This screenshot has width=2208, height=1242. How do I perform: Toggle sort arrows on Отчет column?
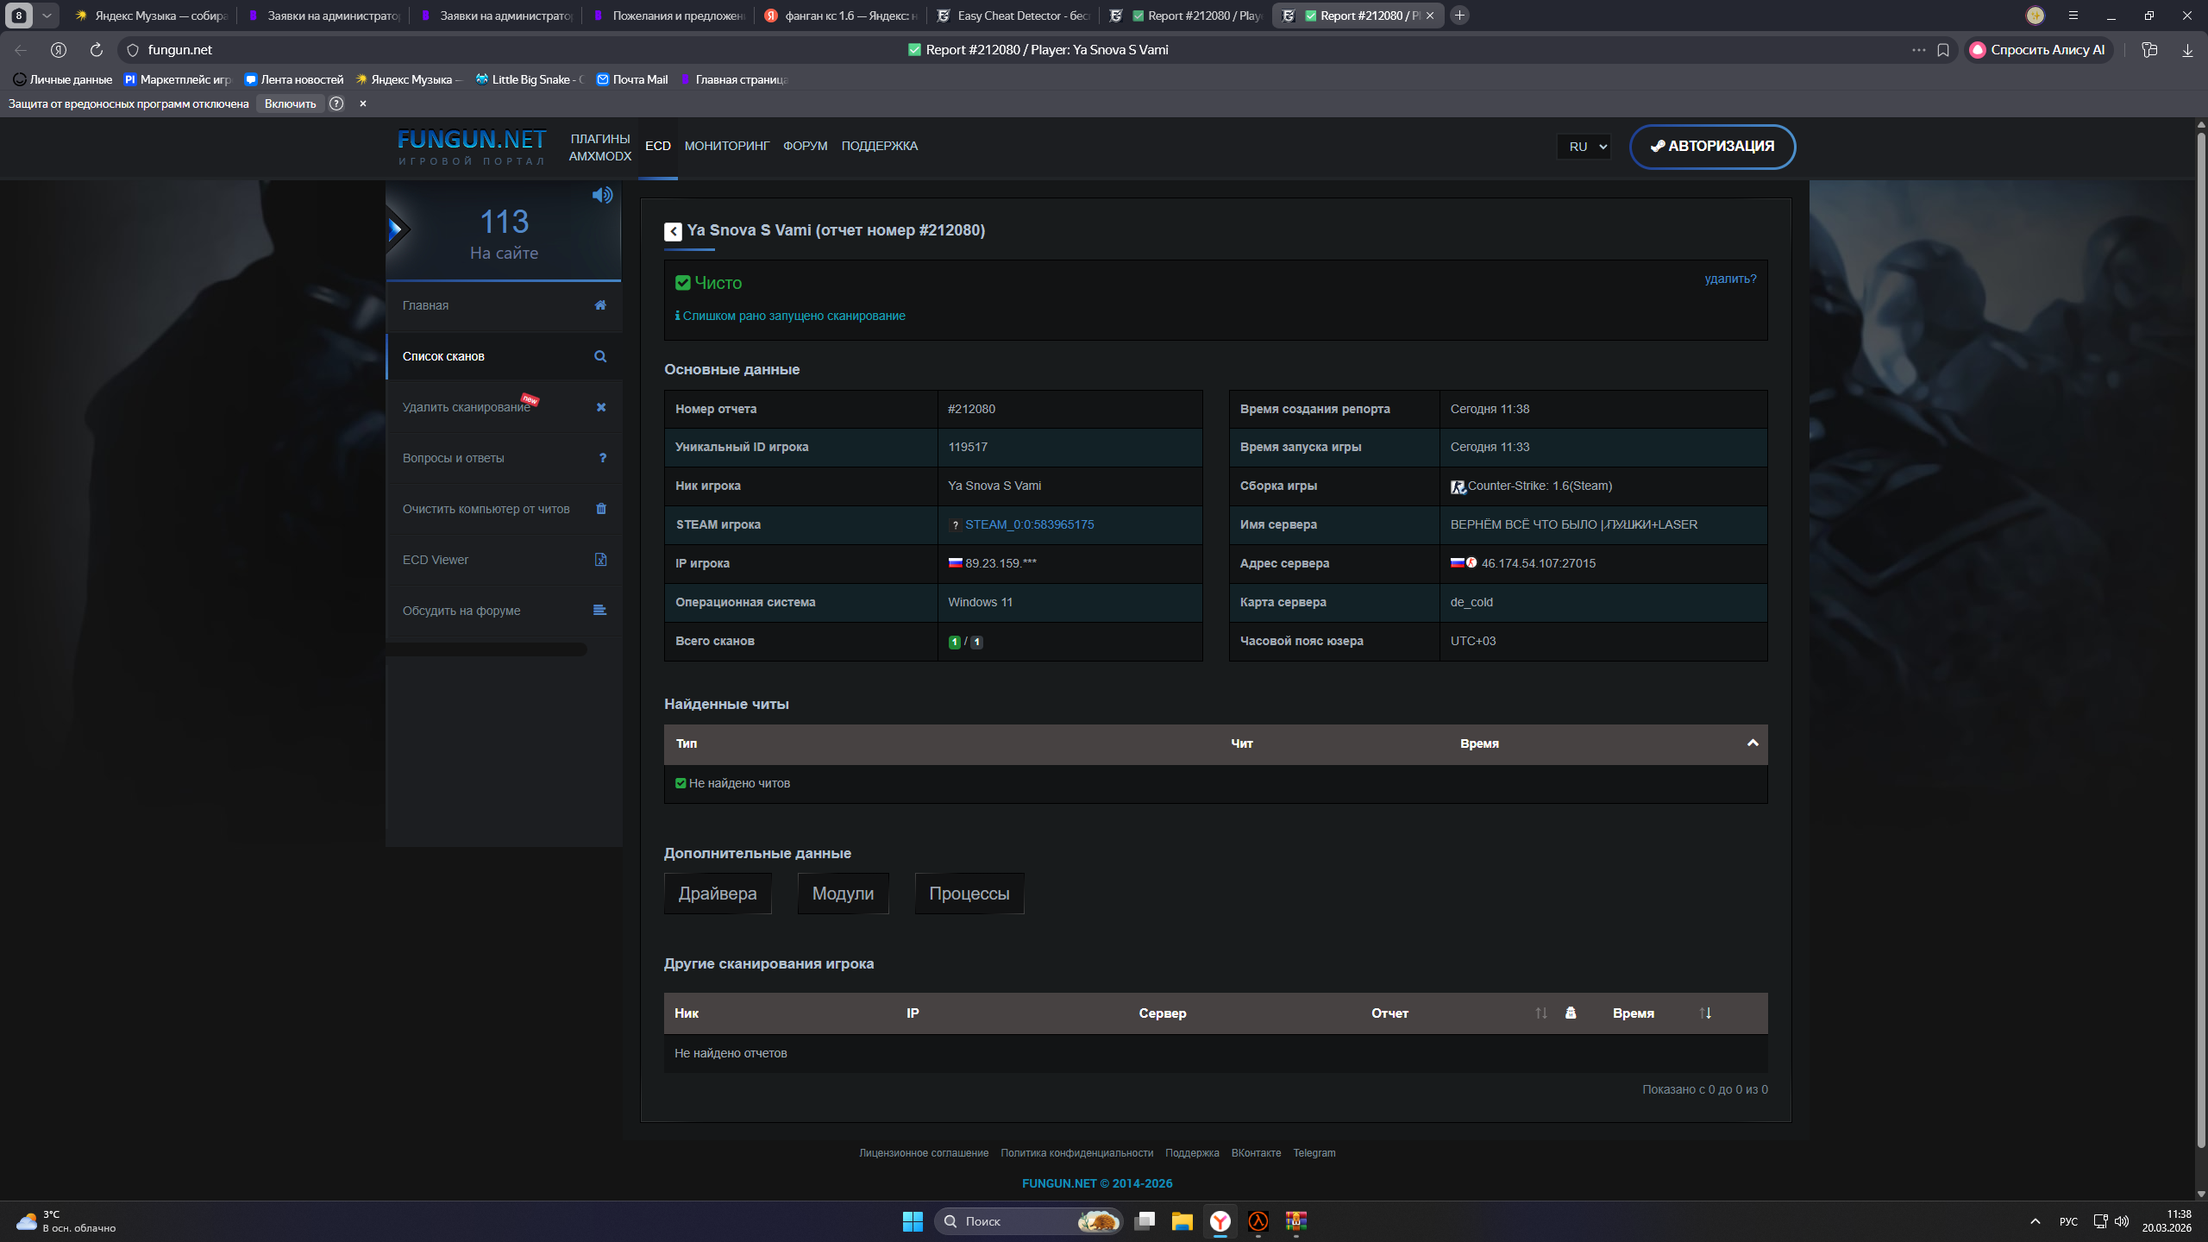point(1541,1013)
